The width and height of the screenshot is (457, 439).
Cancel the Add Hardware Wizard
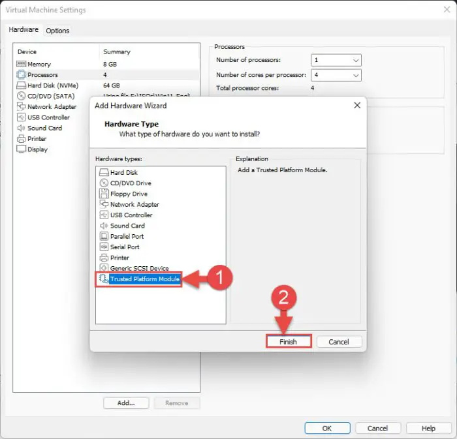click(x=338, y=342)
